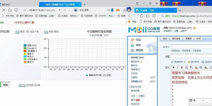Refresh the QQ Mail page
212x106 pixels.
pyautogui.click(x=142, y=16)
